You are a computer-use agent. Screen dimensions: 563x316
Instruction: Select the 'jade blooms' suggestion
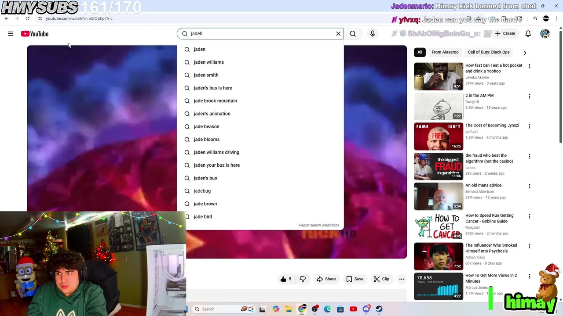(260, 139)
